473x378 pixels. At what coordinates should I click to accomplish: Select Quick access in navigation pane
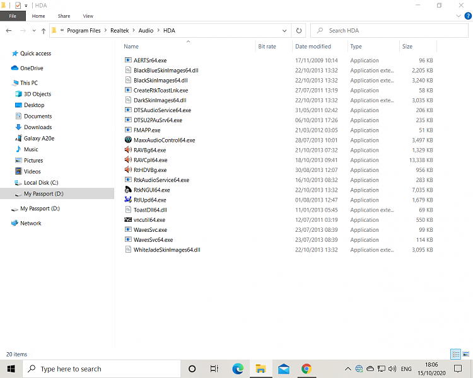tap(35, 54)
